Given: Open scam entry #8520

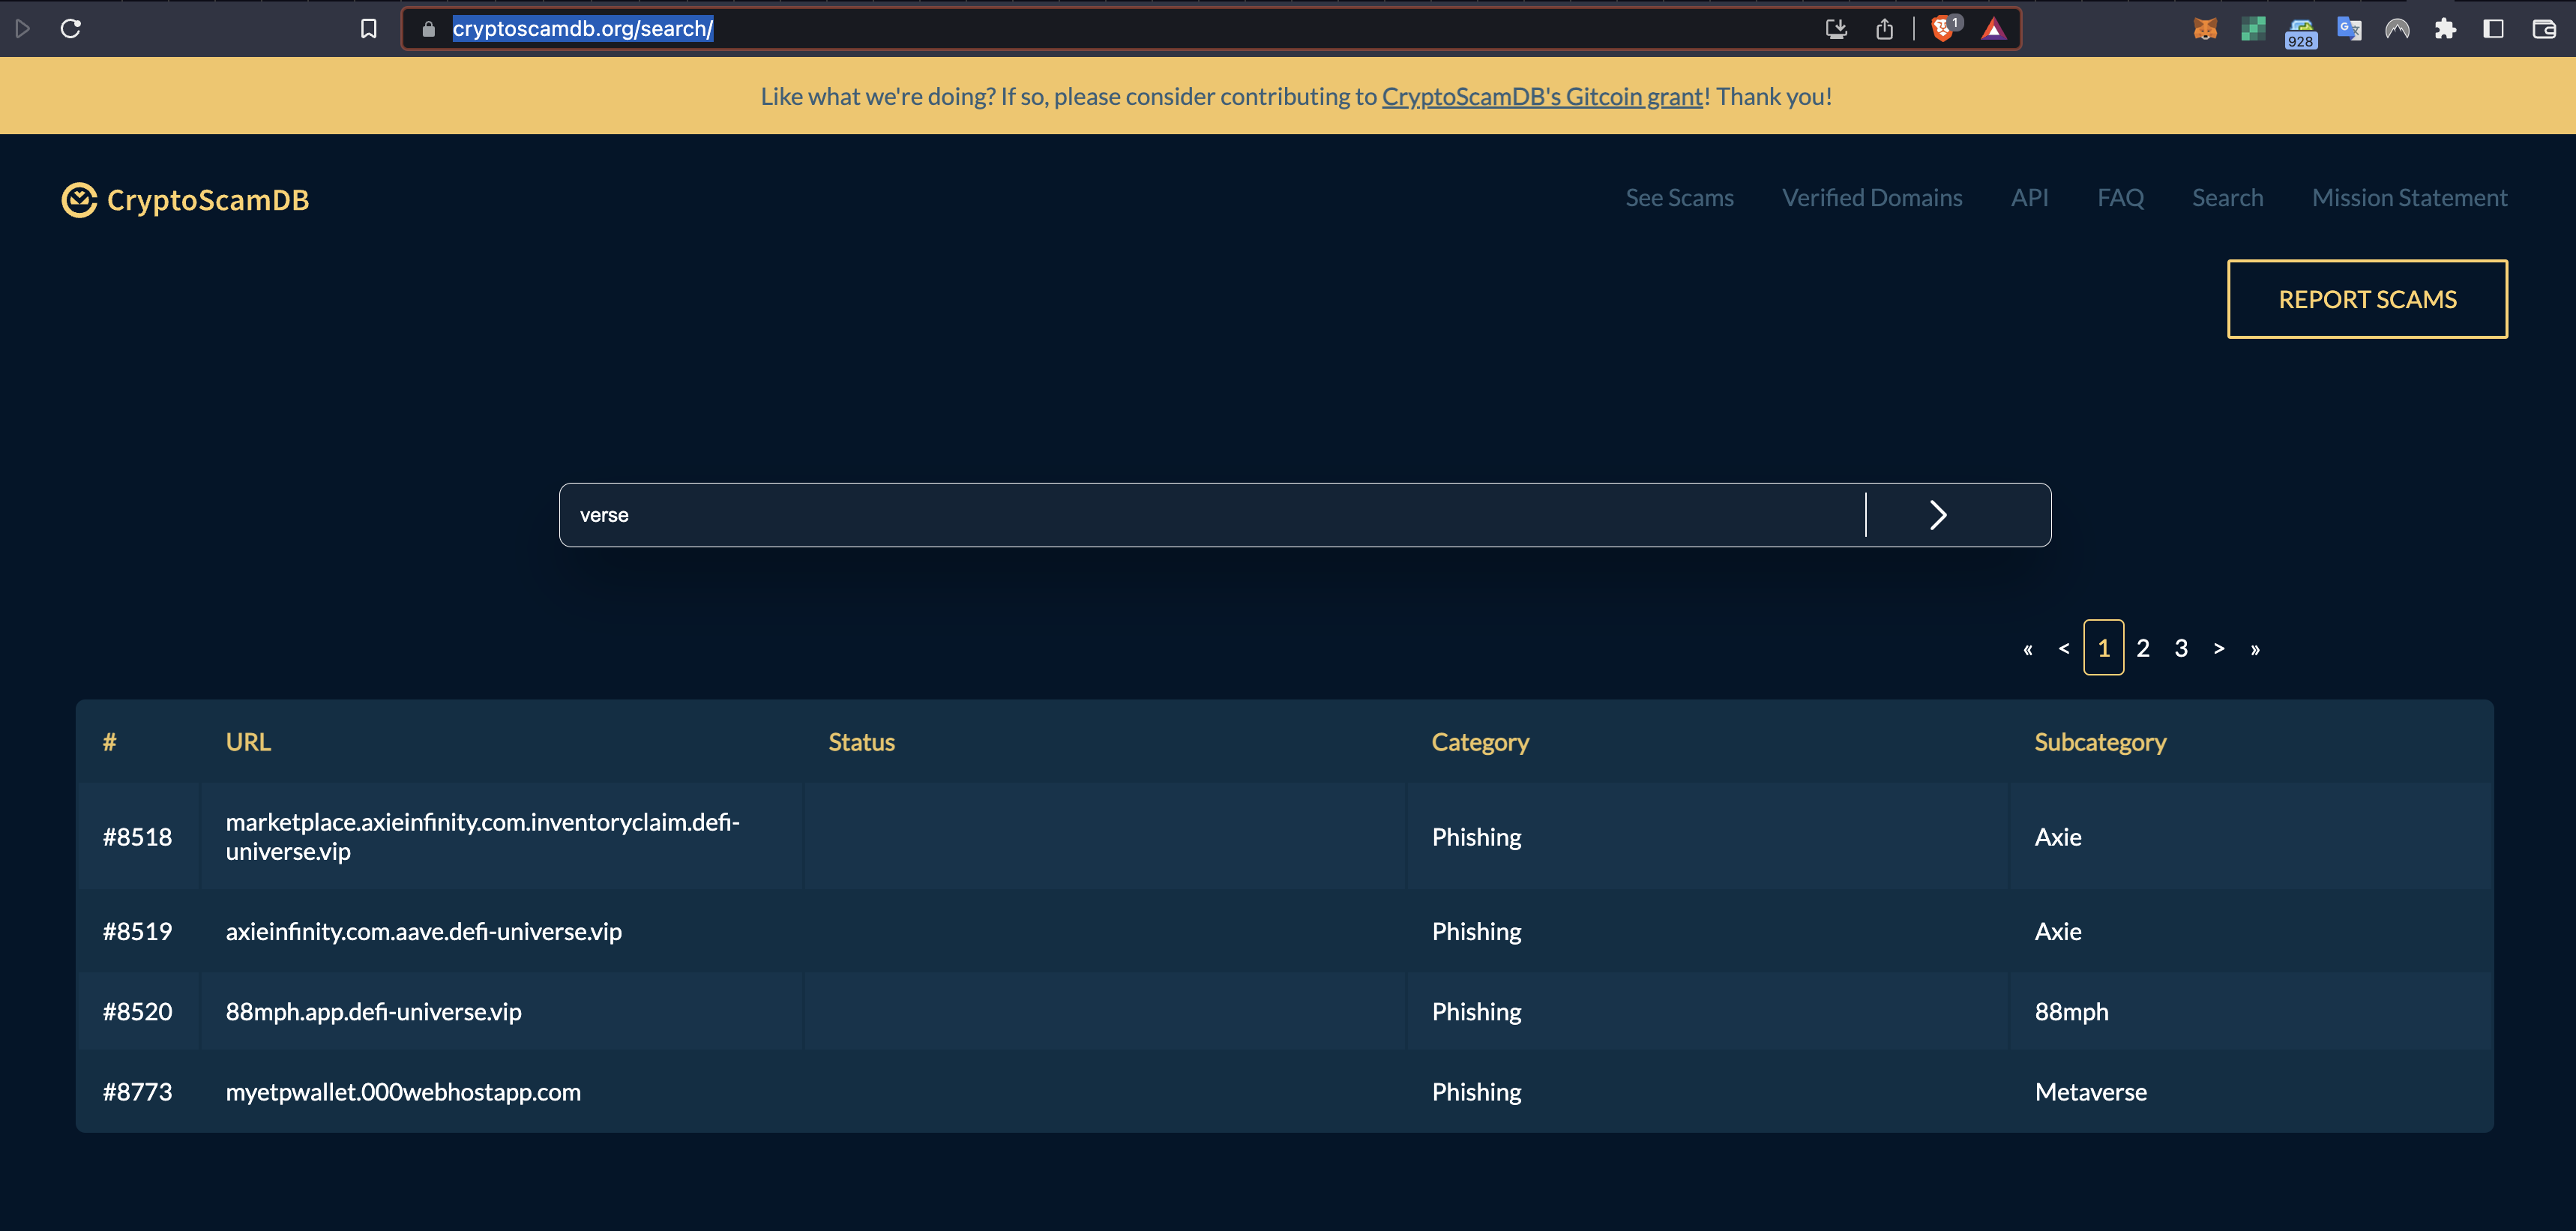Looking at the screenshot, I should (137, 1011).
